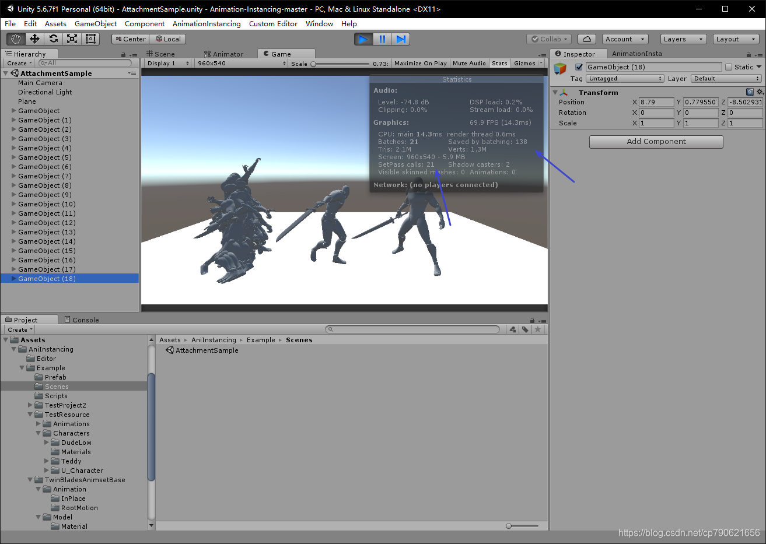Open the Display 1 dropdown
This screenshot has width=766, height=544.
click(166, 63)
